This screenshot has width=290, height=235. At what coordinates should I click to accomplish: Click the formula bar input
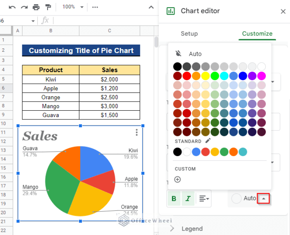[105, 20]
